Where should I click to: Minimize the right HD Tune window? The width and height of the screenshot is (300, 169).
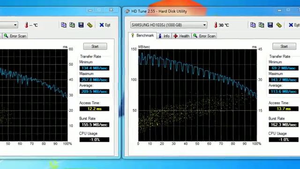tap(279, 10)
